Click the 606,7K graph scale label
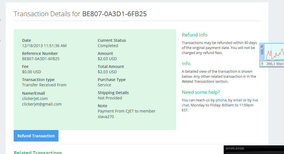284x154 pixels. click(x=262, y=50)
